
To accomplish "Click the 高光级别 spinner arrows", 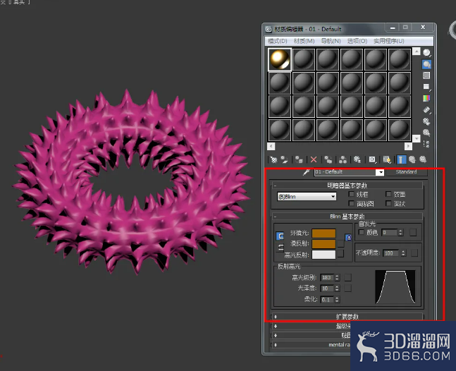I will pos(337,278).
